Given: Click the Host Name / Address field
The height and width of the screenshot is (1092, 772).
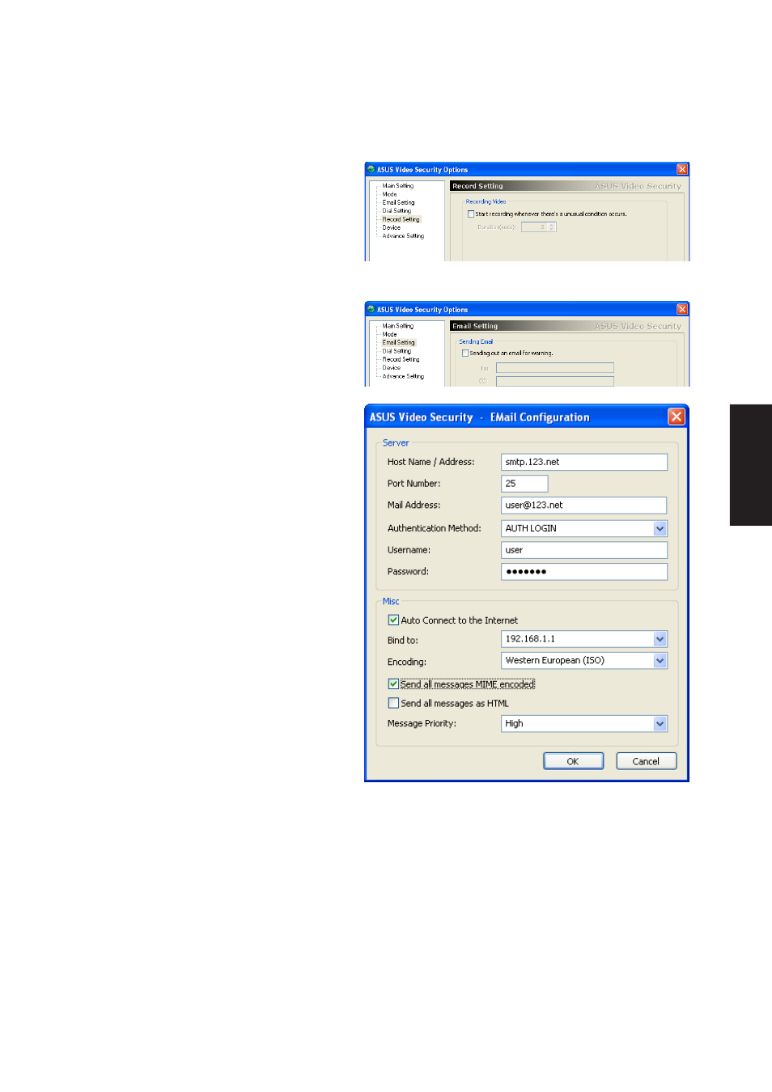Looking at the screenshot, I should click(584, 462).
